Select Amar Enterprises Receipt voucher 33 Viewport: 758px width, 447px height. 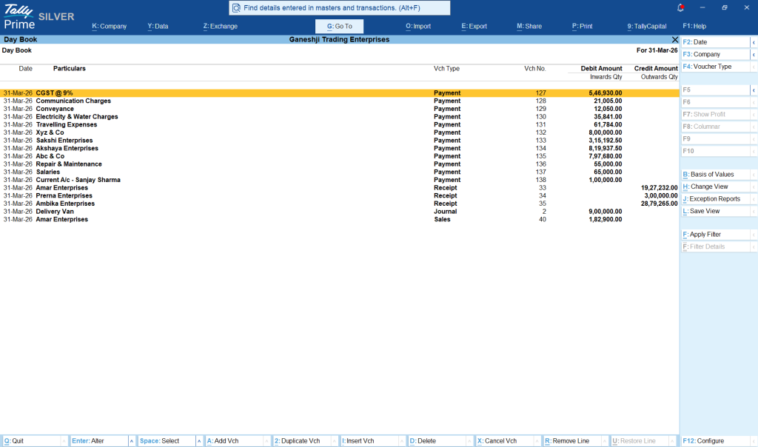click(339, 187)
